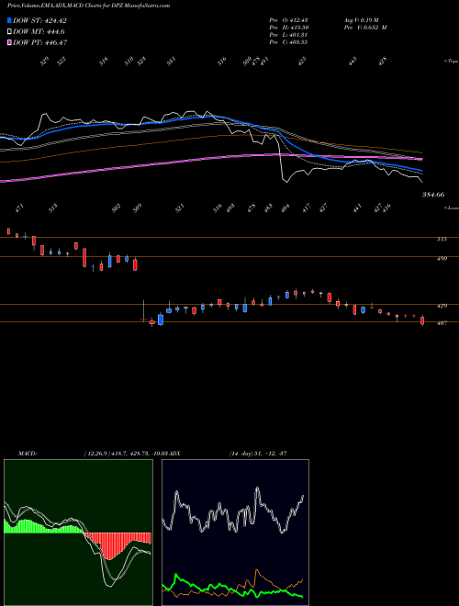Click the 384.66 price label
This screenshot has height=606, width=459.
click(x=432, y=195)
